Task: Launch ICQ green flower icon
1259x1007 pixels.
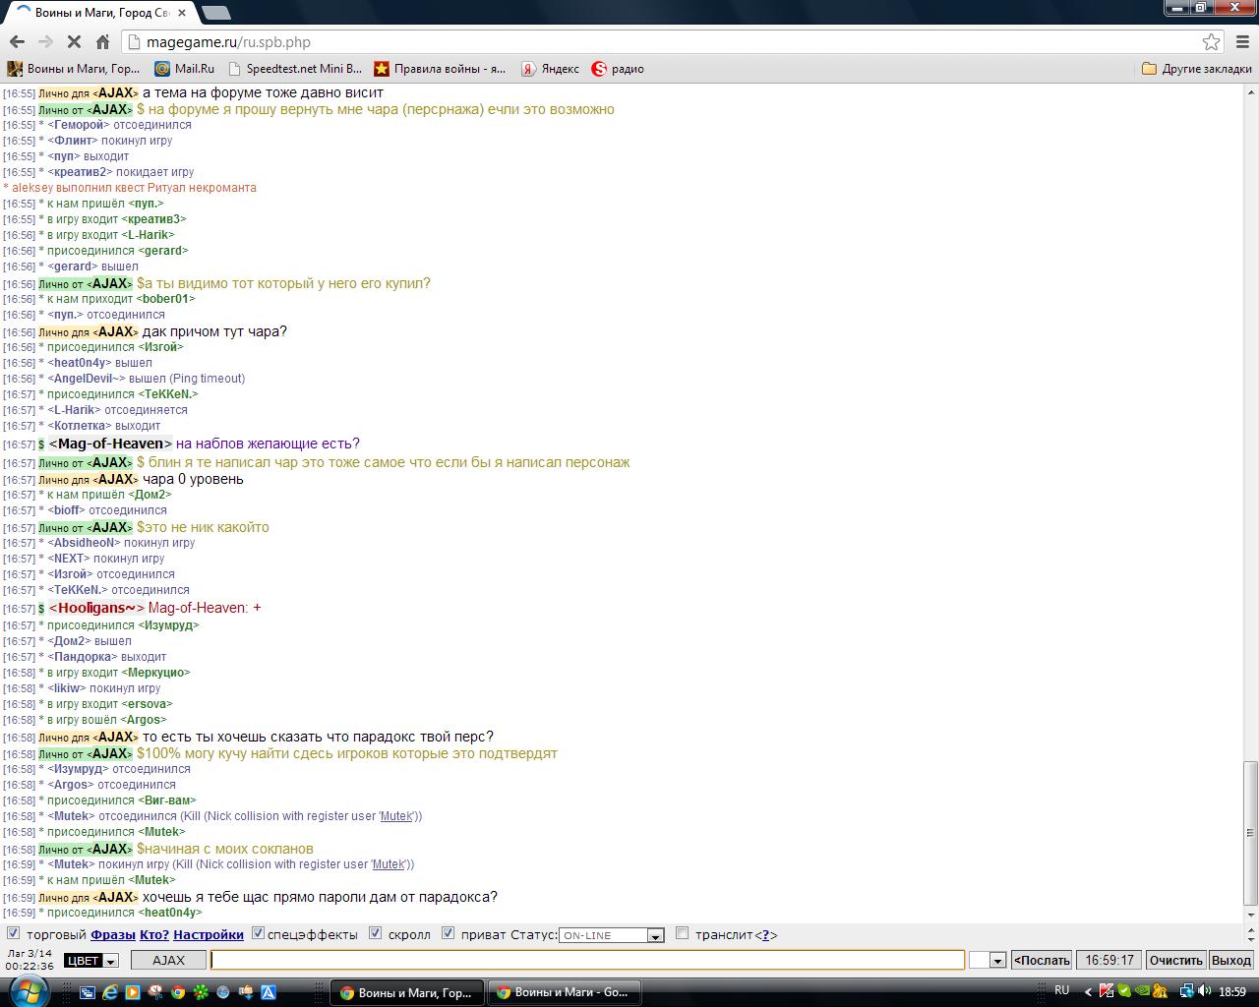Action: 201,992
